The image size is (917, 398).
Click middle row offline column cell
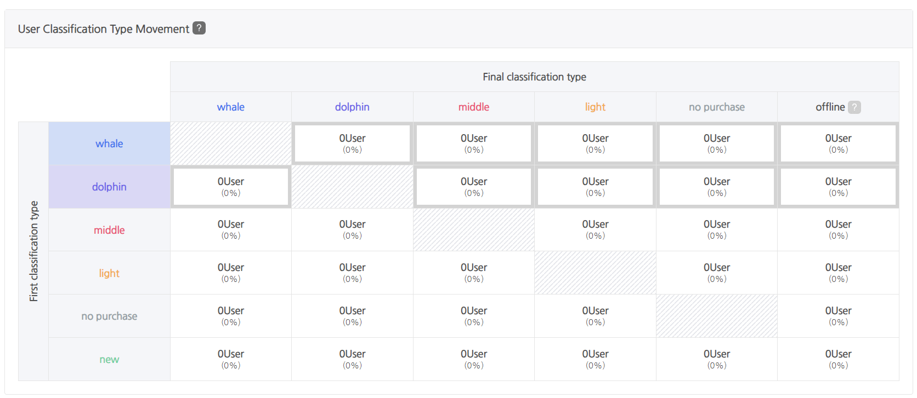pos(838,230)
